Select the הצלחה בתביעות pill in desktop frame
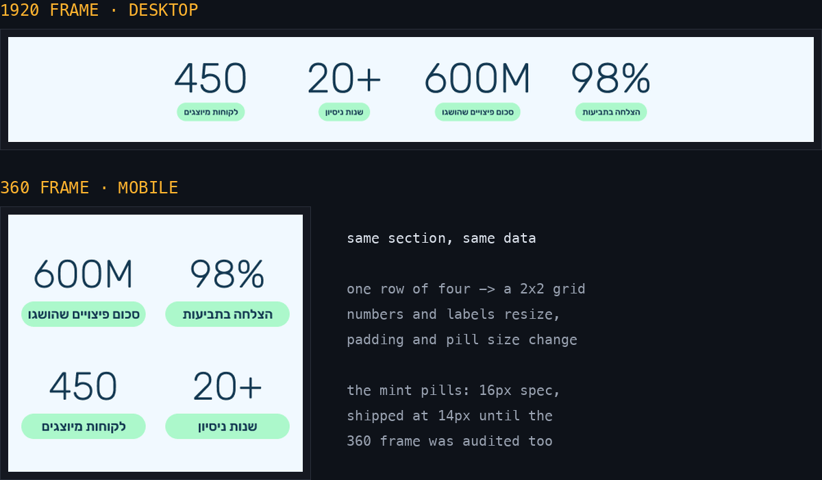The image size is (822, 480). coord(611,112)
